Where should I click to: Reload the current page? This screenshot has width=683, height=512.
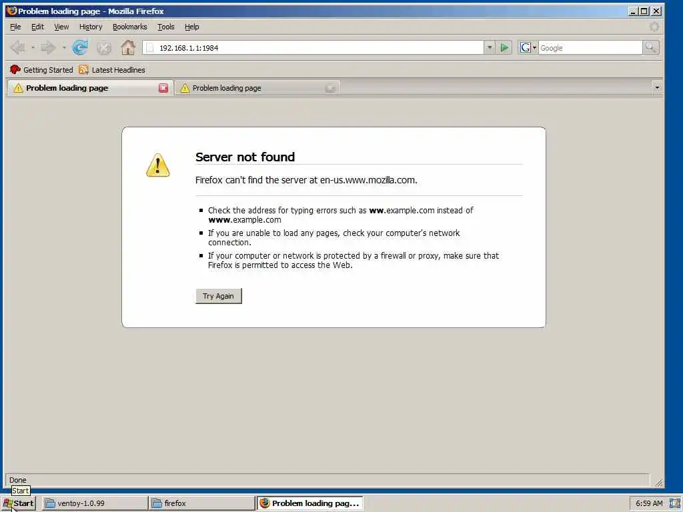coord(80,47)
